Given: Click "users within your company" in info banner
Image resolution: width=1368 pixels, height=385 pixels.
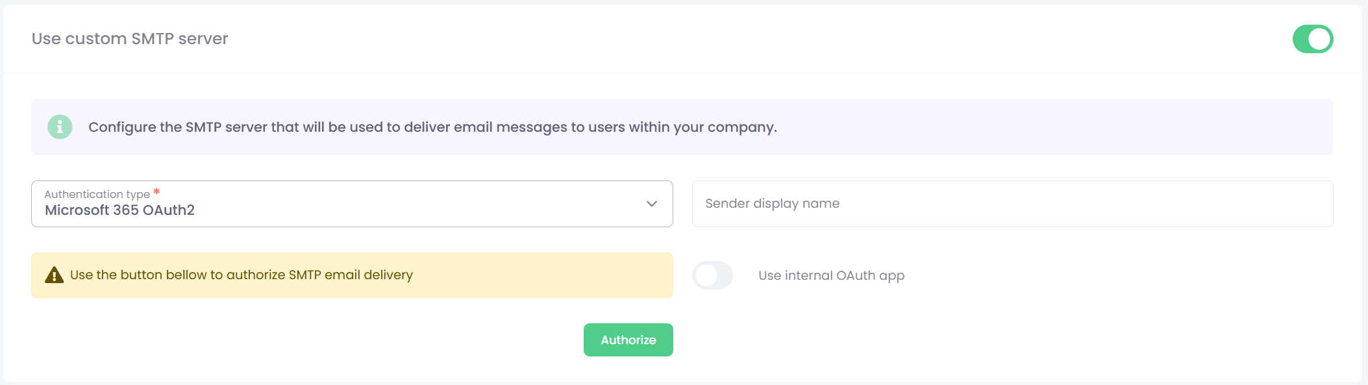Looking at the screenshot, I should [x=682, y=127].
